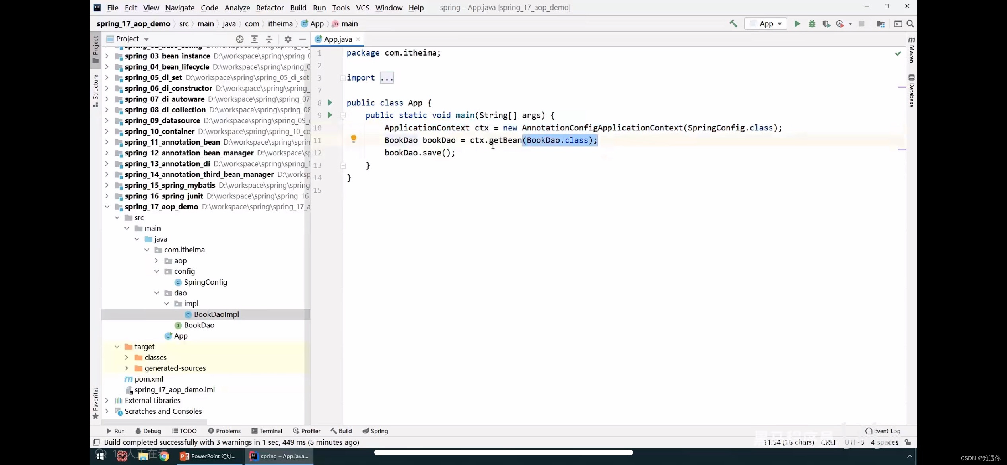This screenshot has height=465, width=1007.
Task: Click the CRLF line separator in status bar
Action: point(829,442)
